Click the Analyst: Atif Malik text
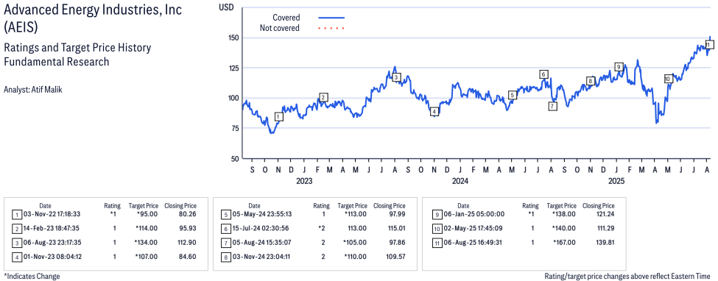The image size is (718, 281). pos(32,90)
